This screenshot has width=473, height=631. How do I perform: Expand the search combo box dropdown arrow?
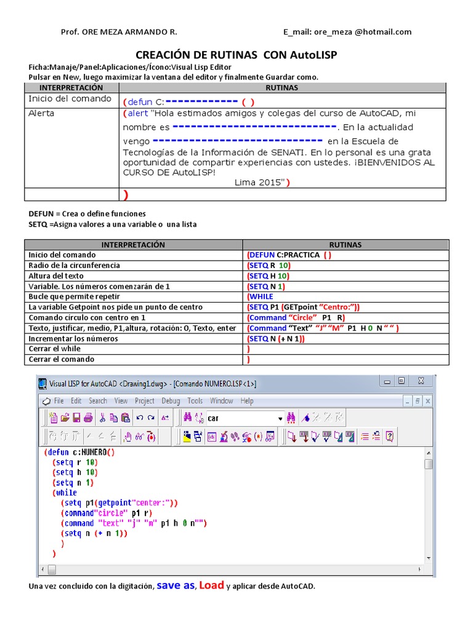280,418
